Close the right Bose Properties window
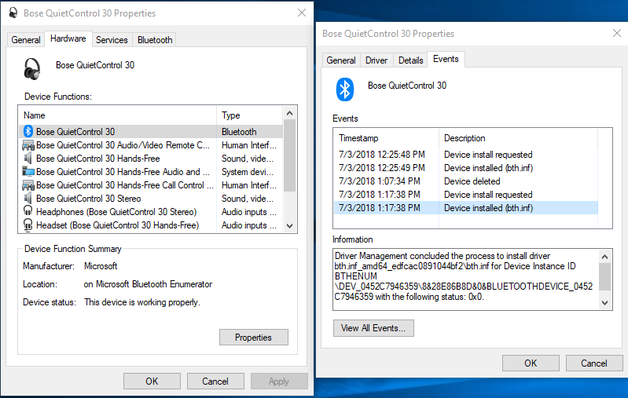This screenshot has width=628, height=398. pos(617,33)
